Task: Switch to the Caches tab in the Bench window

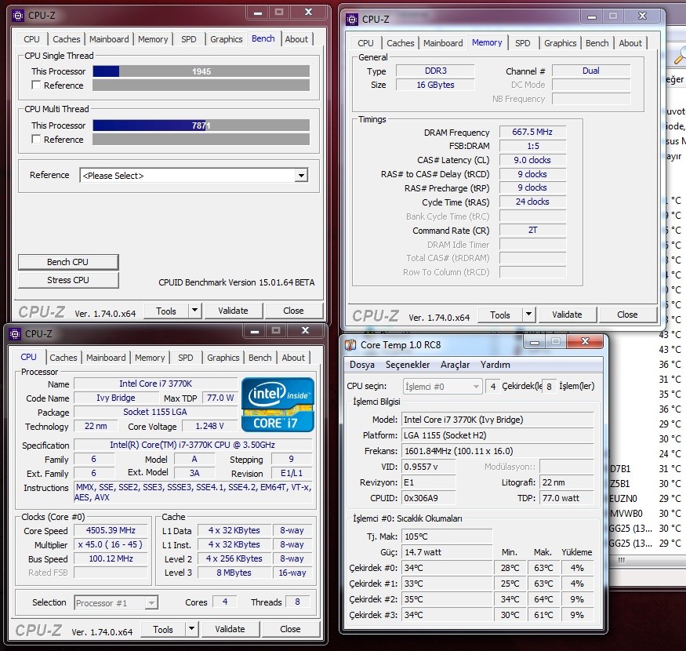Action: (x=67, y=39)
